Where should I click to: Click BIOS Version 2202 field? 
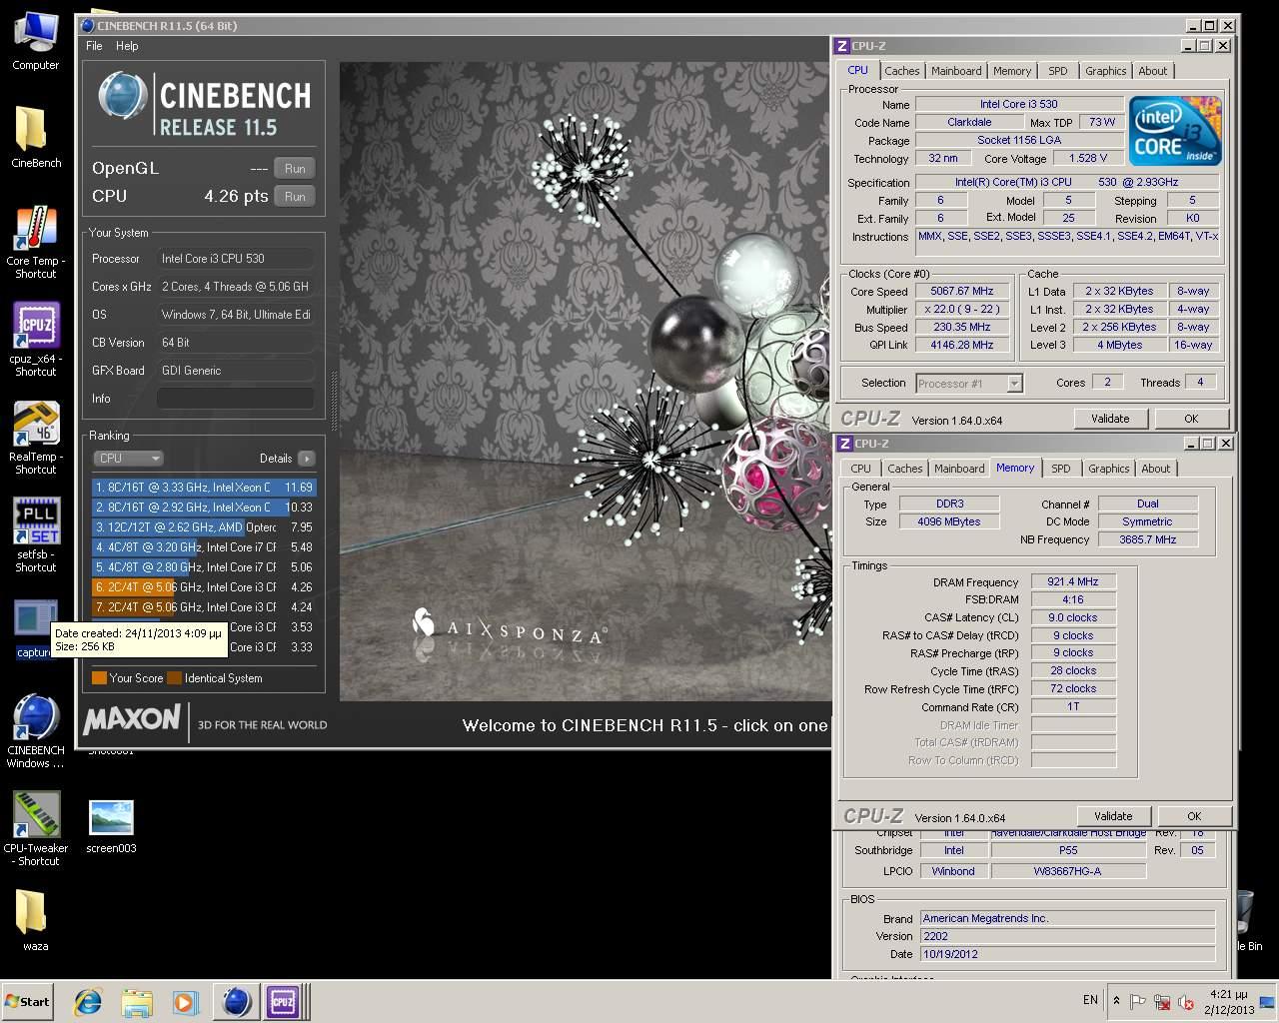pyautogui.click(x=1067, y=936)
